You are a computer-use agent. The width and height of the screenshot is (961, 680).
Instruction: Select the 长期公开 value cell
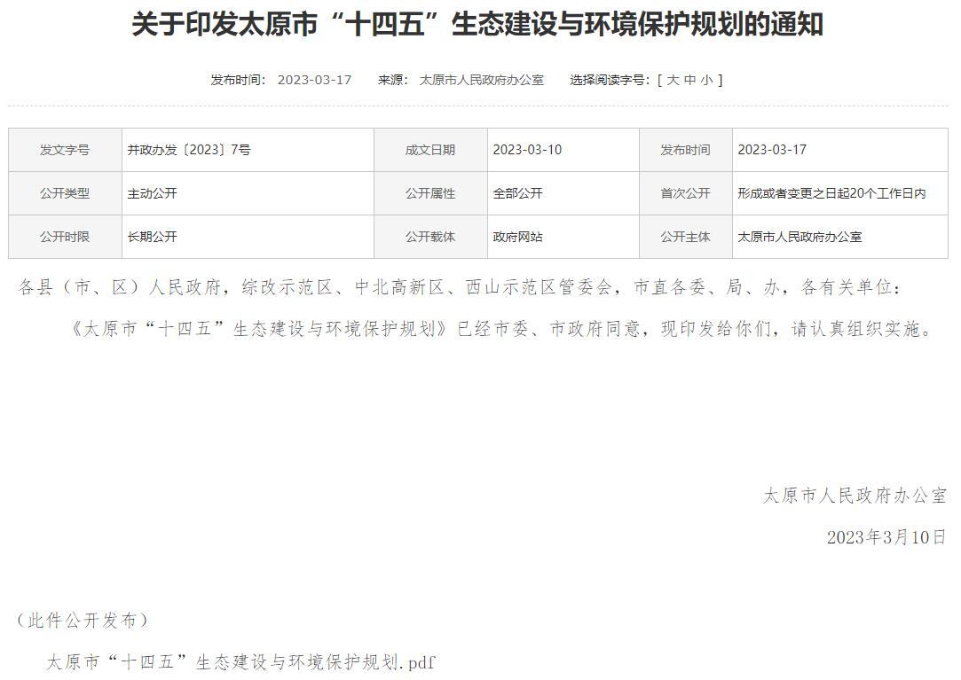(x=248, y=237)
